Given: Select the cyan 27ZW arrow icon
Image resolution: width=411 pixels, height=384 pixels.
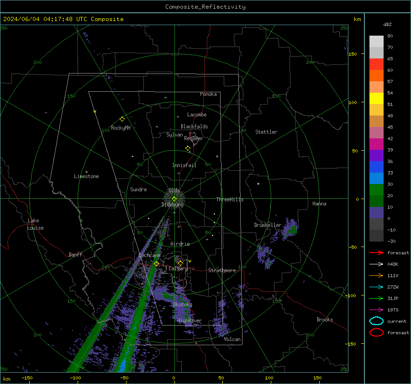Looking at the screenshot, I should click(x=376, y=287).
